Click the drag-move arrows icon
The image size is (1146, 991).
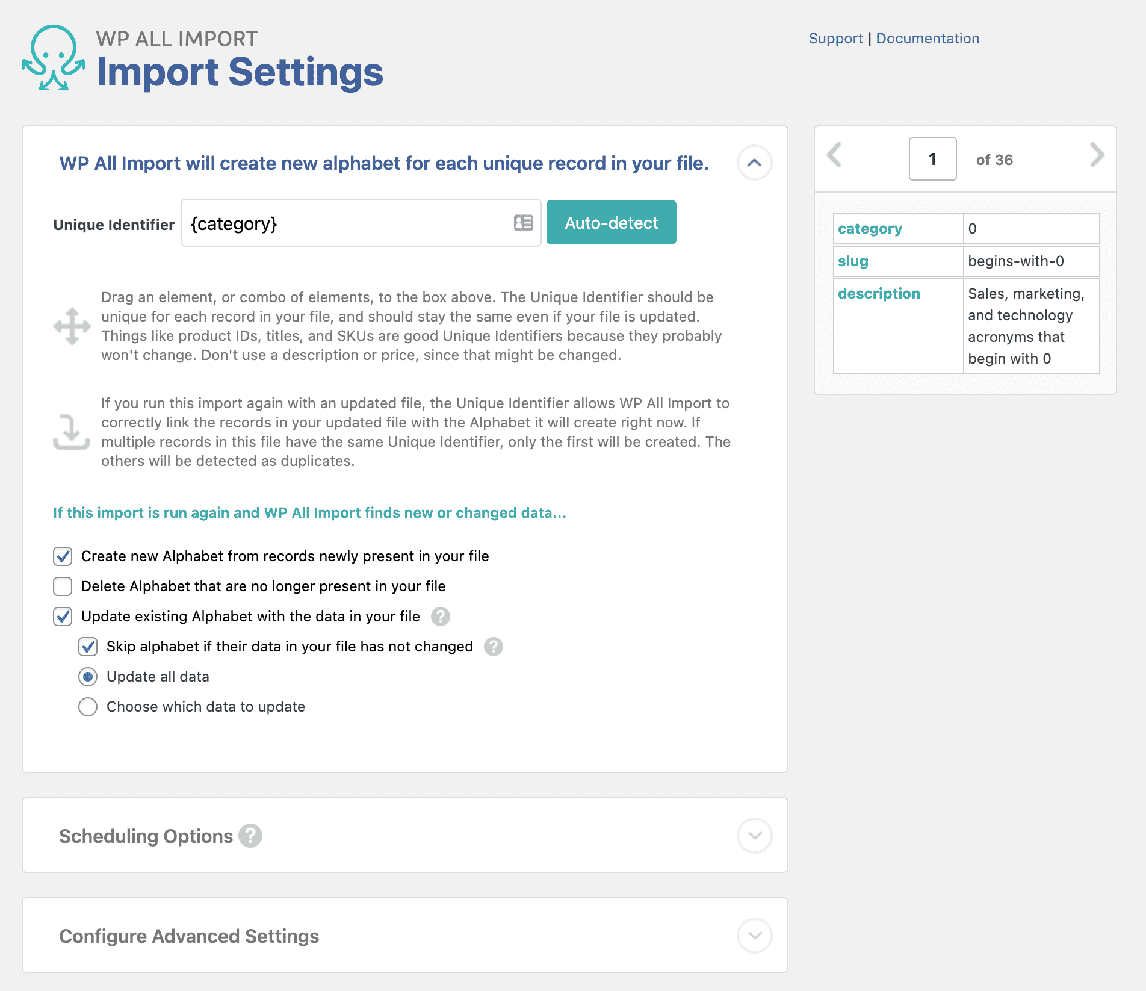(x=72, y=326)
